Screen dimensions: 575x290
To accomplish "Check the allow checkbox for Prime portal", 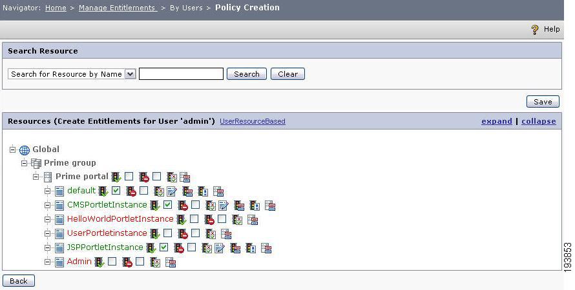I will pos(129,177).
